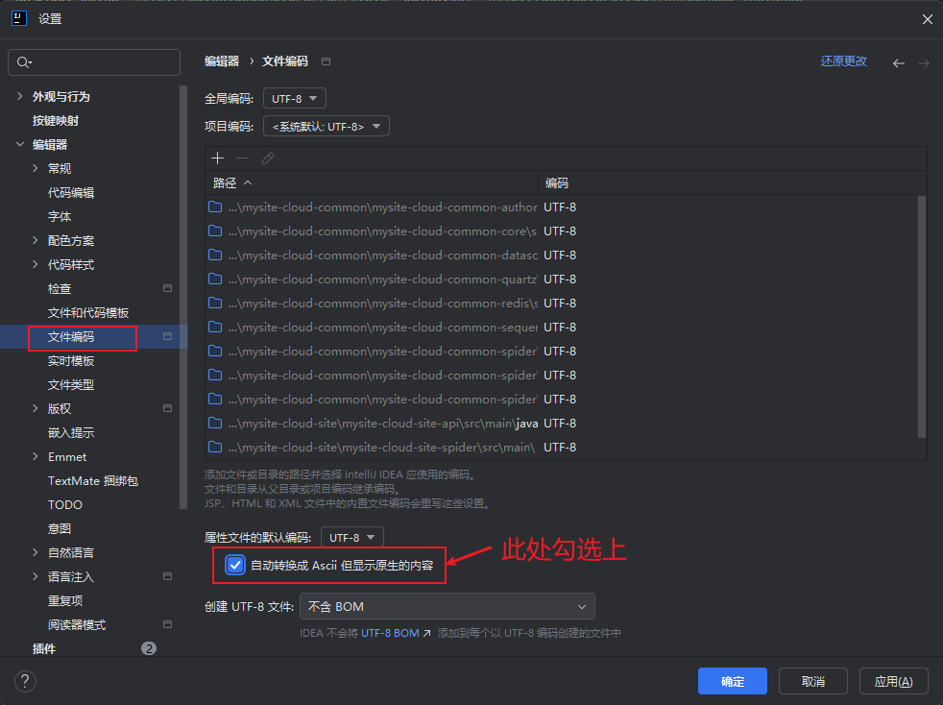Image resolution: width=943 pixels, height=705 pixels.
Task: Click the project icon beside 版权 in the tree
Action: tap(167, 408)
